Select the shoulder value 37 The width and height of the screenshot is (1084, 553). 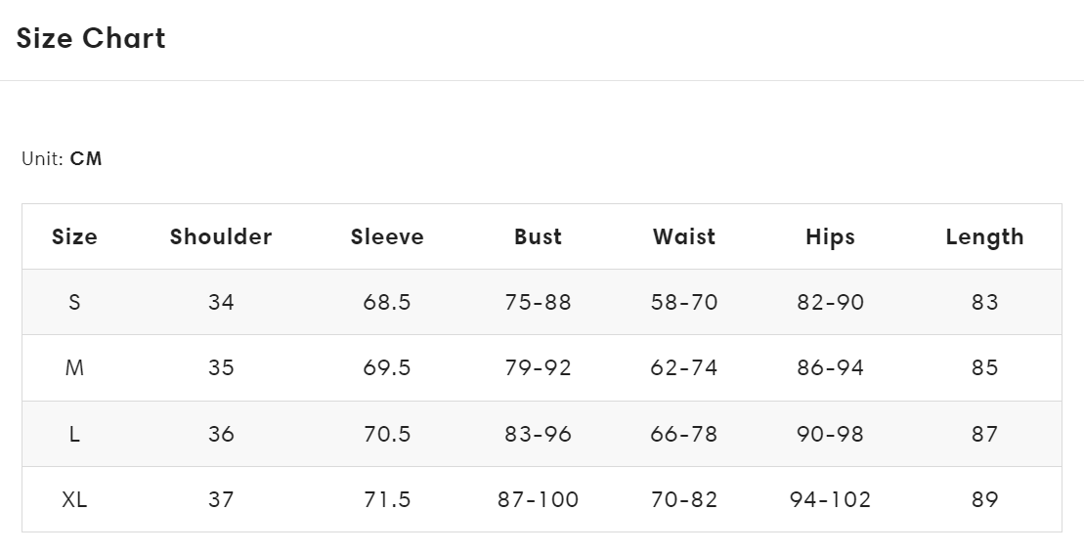pyautogui.click(x=221, y=500)
